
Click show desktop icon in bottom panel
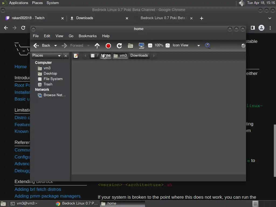[x=3, y=204]
